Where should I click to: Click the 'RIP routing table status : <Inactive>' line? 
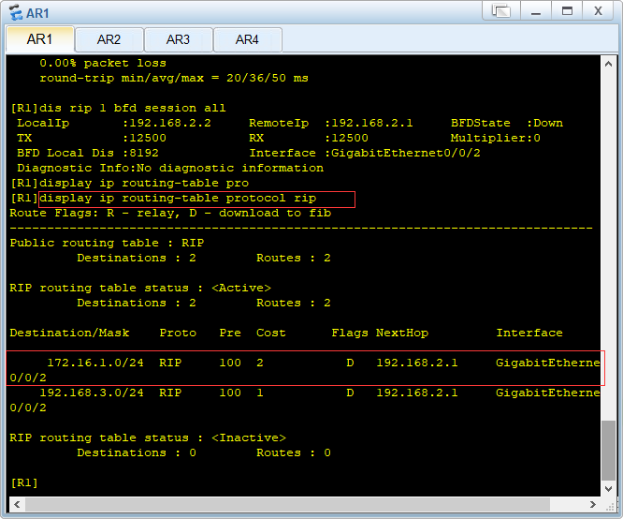click(x=148, y=437)
